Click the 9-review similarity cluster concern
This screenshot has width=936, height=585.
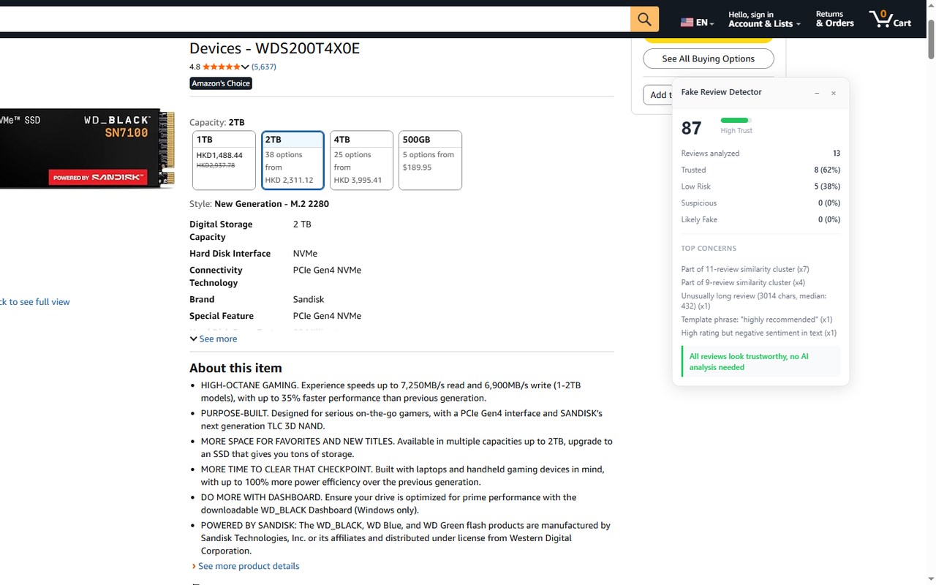pyautogui.click(x=743, y=282)
